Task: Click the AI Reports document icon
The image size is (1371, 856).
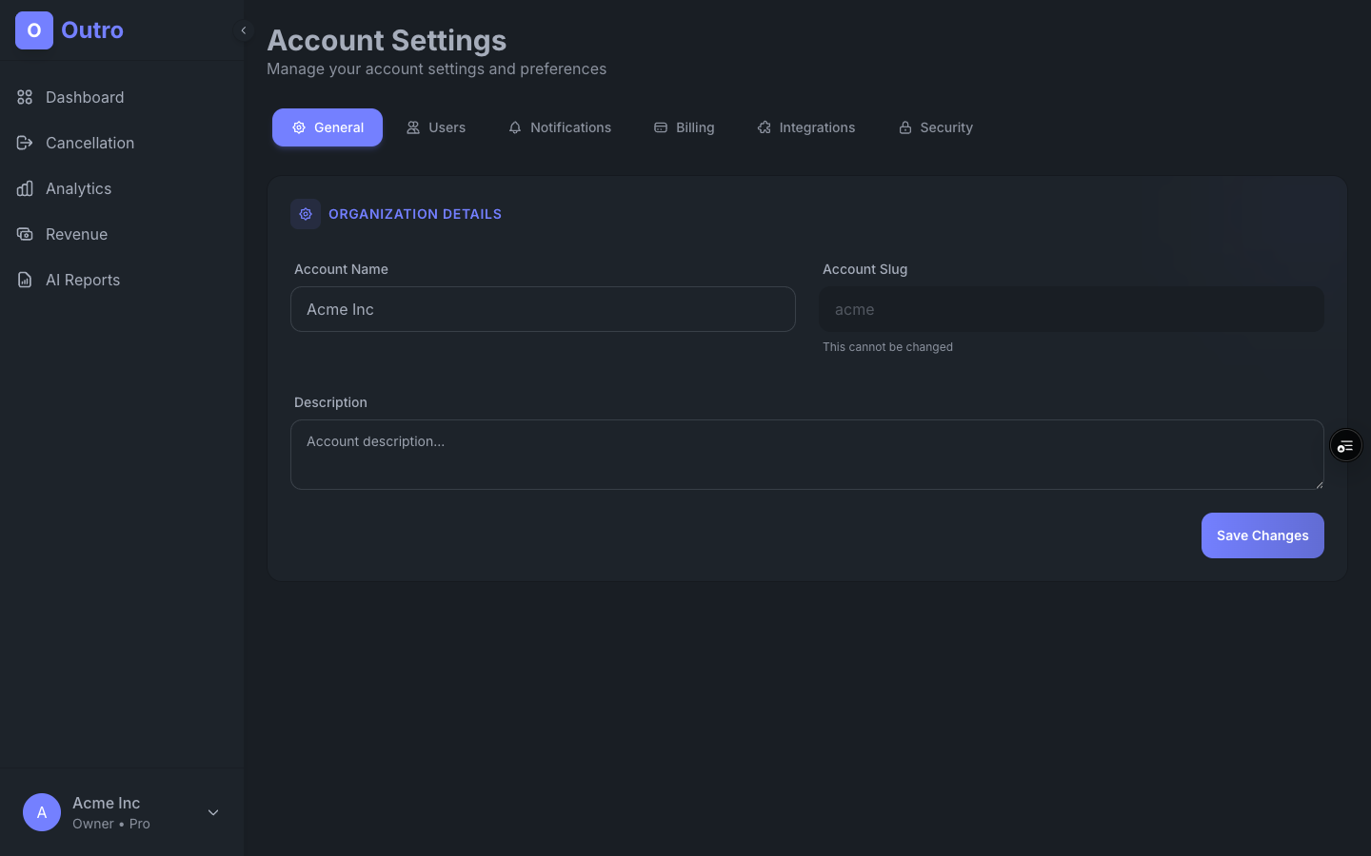Action: [x=25, y=280]
